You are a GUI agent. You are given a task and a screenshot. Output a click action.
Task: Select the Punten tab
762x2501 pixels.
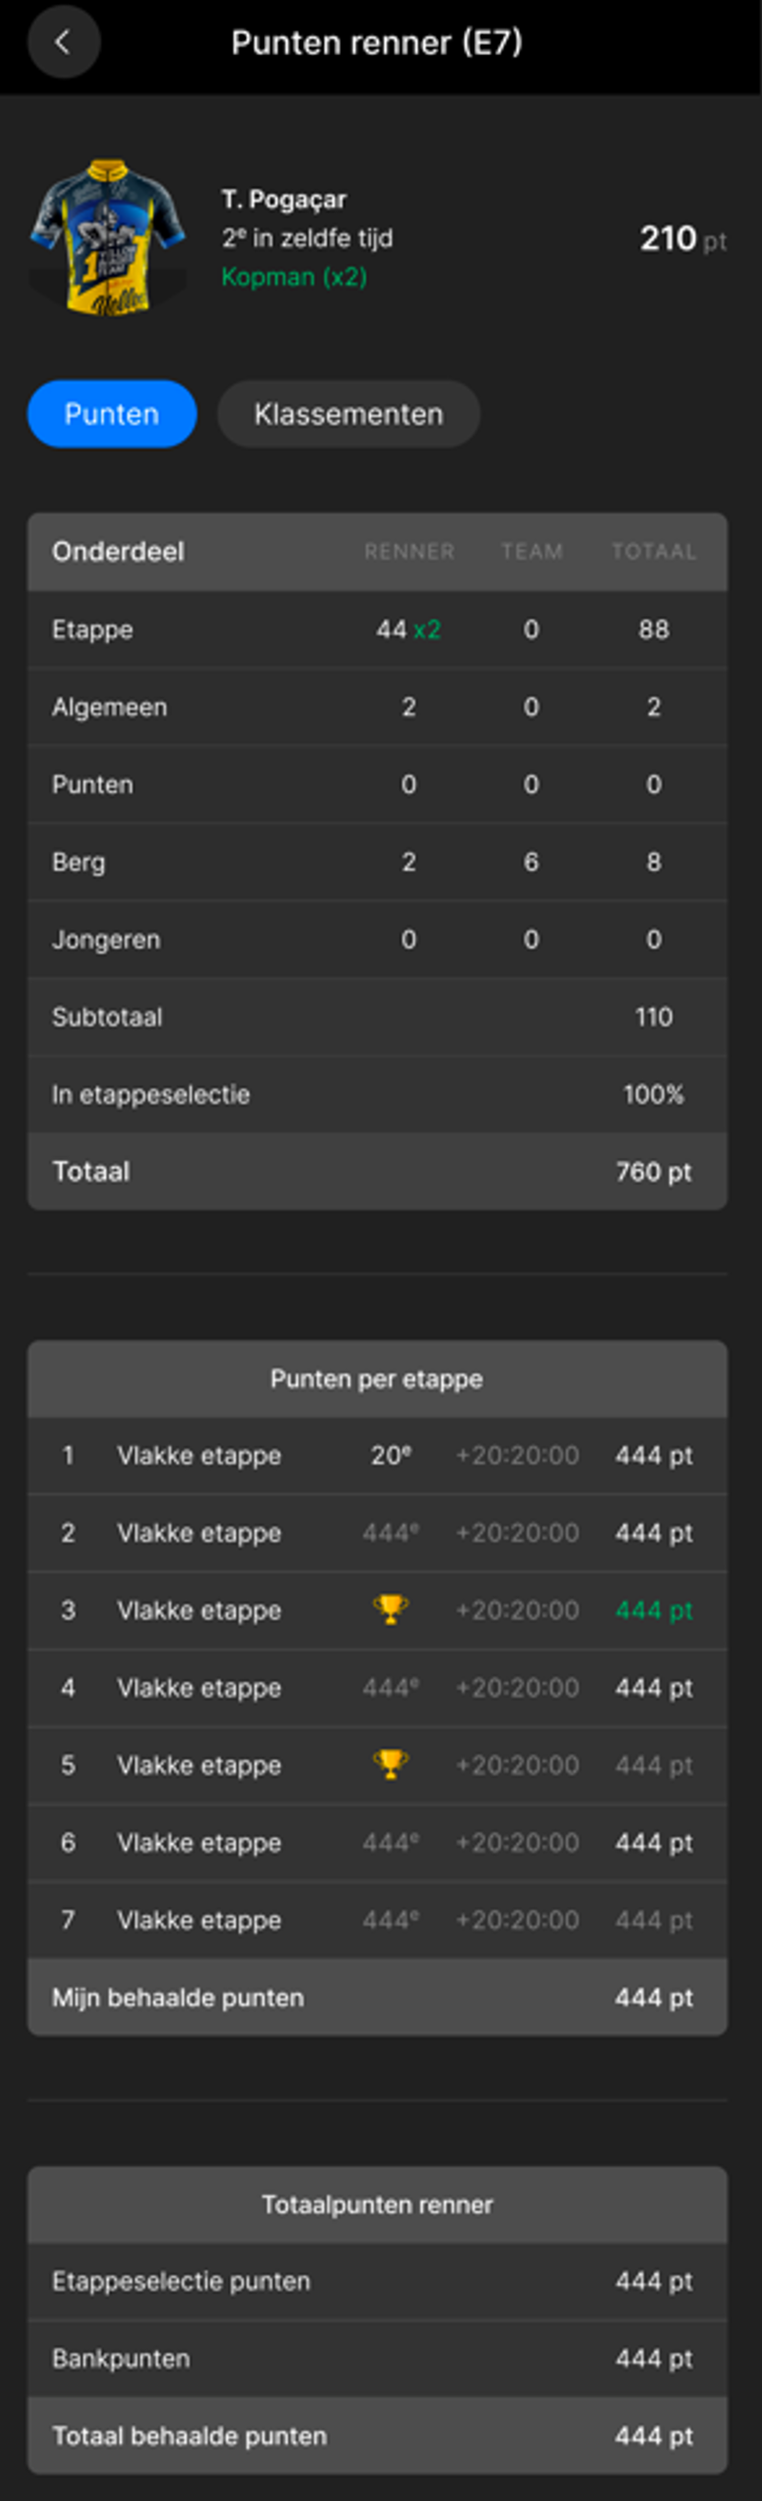tap(111, 413)
